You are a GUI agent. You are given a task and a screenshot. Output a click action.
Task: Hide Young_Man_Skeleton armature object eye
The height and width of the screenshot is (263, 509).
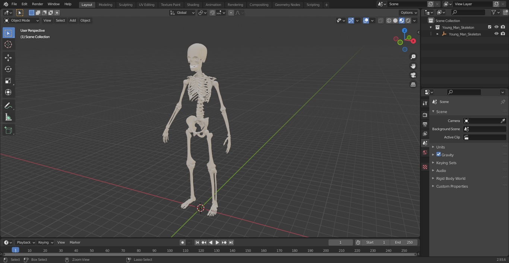tap(496, 34)
